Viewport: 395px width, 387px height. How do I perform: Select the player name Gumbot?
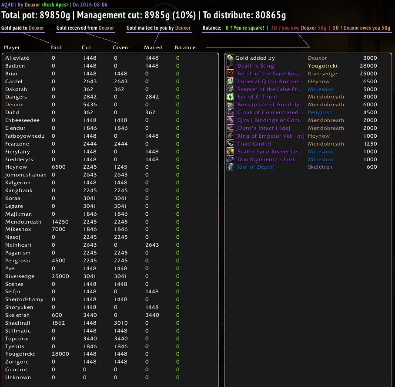pos(16,369)
